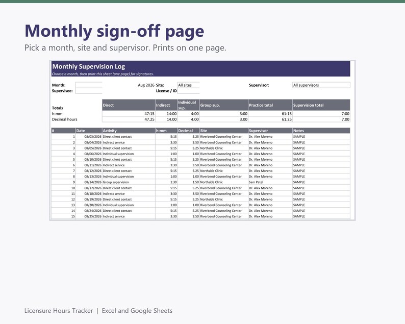The width and height of the screenshot is (405, 324).
Task: Click the 'Decimal hours' row label
Action: (65, 119)
